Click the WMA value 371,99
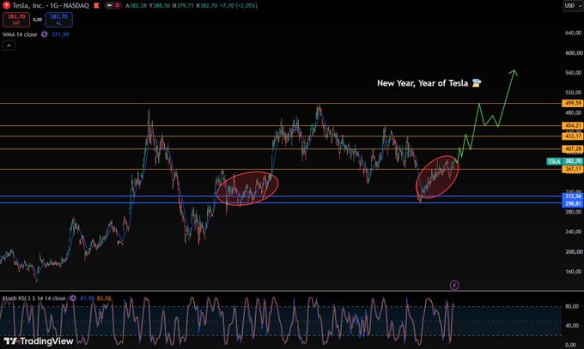Viewport: 584px width, 349px height. pyautogui.click(x=60, y=34)
